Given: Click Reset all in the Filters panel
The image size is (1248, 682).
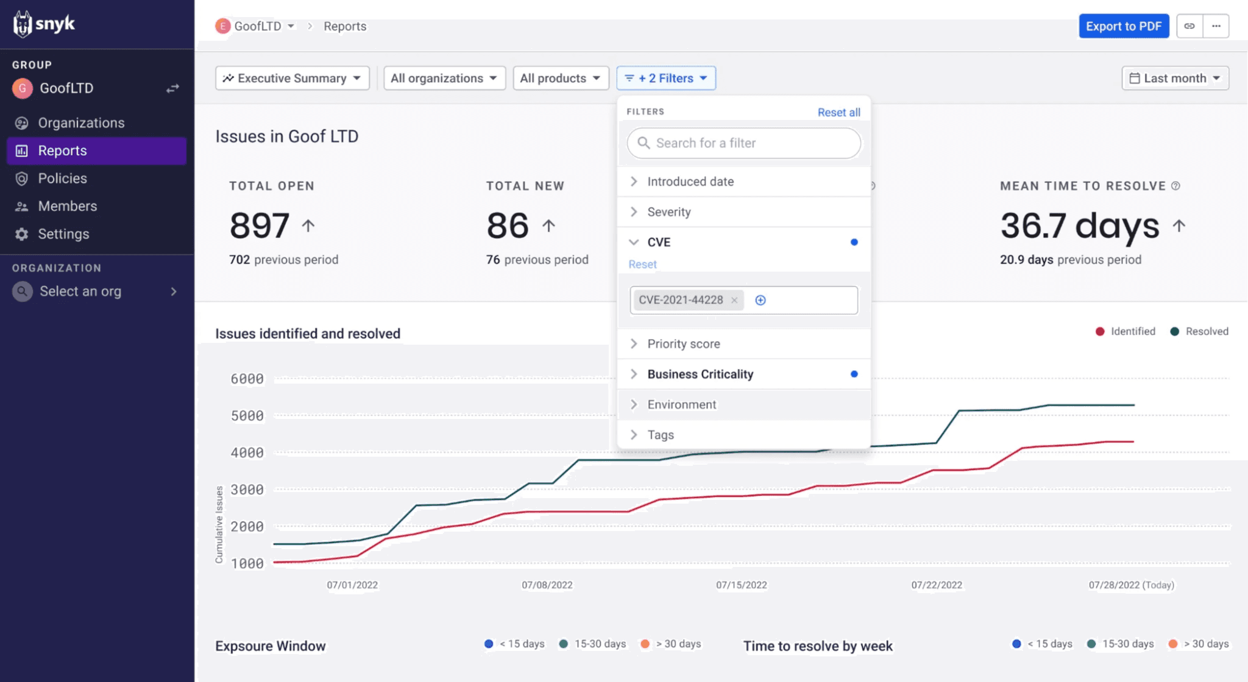Looking at the screenshot, I should (x=839, y=112).
